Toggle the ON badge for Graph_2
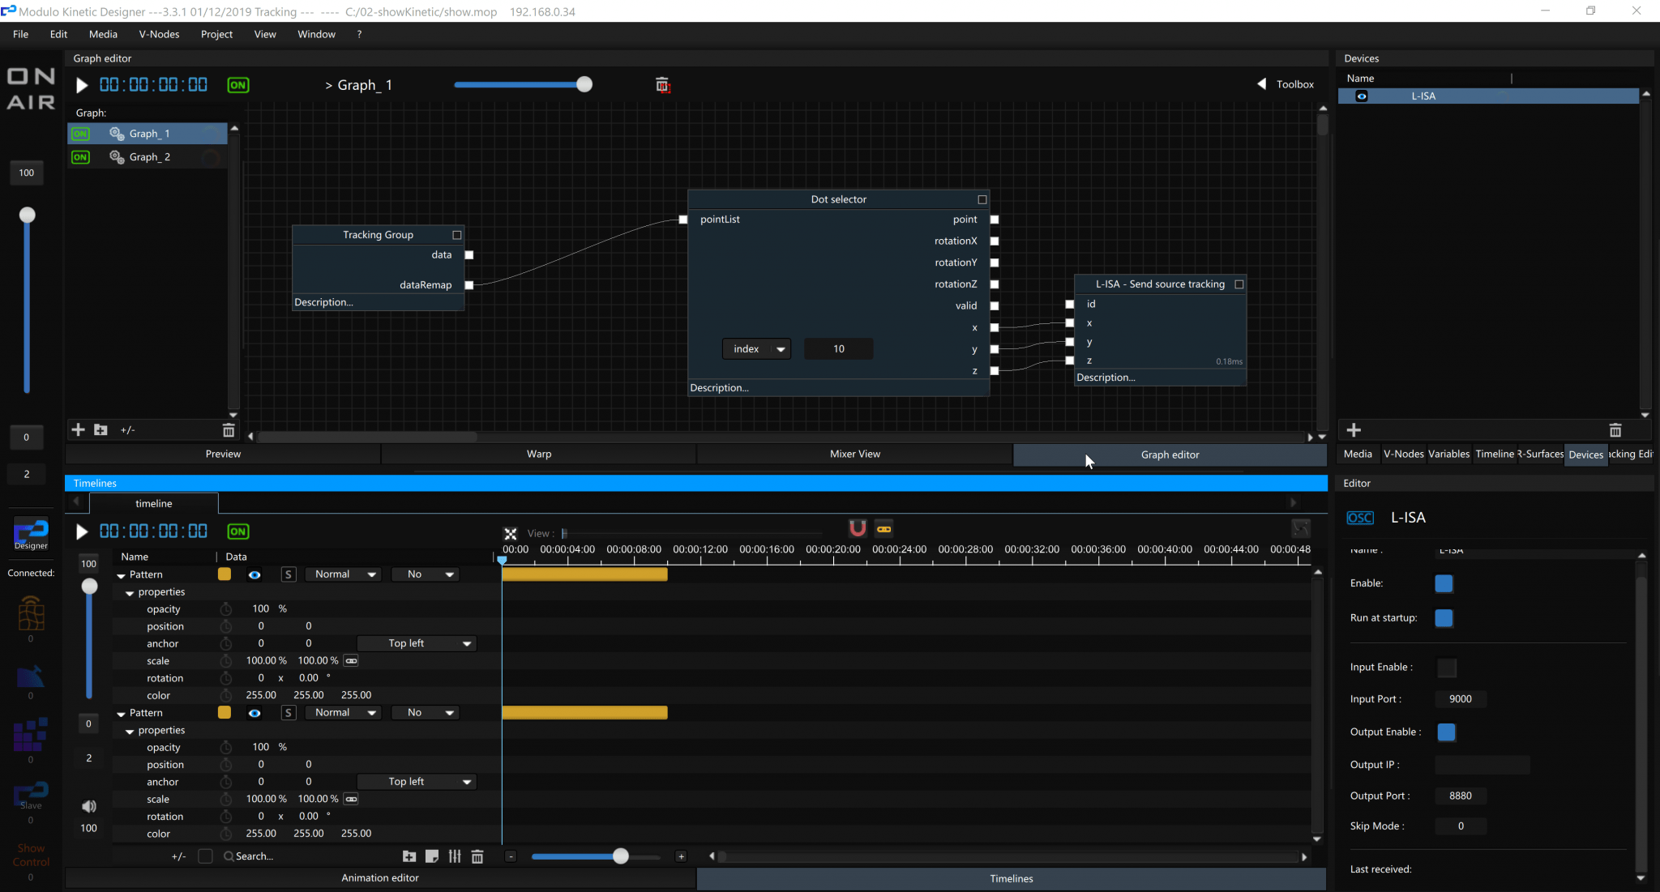This screenshot has height=892, width=1660. coord(80,156)
